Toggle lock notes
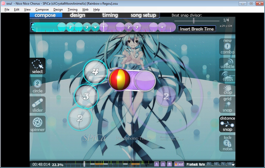The height and width of the screenshot is (168, 265). tap(227, 143)
